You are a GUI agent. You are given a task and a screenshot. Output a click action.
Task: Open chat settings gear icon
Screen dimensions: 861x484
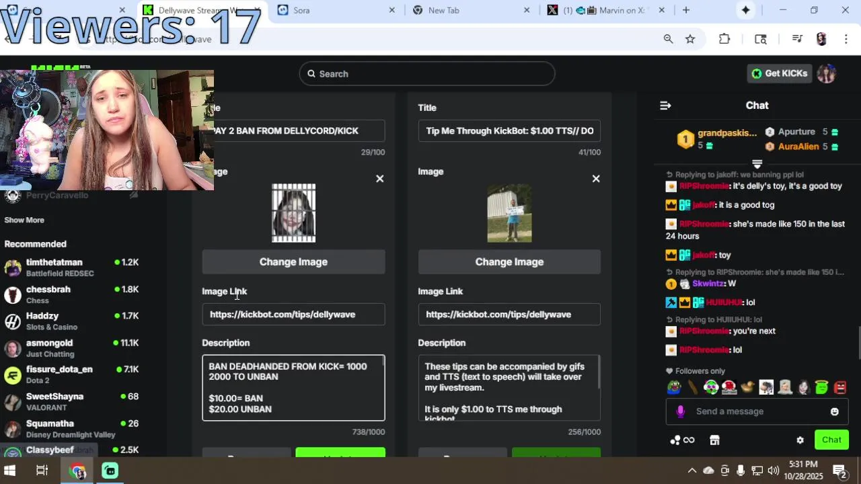[x=800, y=440]
